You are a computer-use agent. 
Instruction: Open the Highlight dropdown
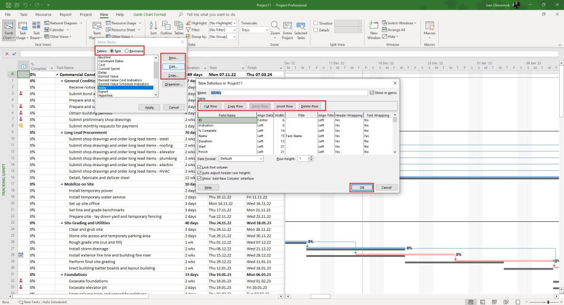pos(235,23)
